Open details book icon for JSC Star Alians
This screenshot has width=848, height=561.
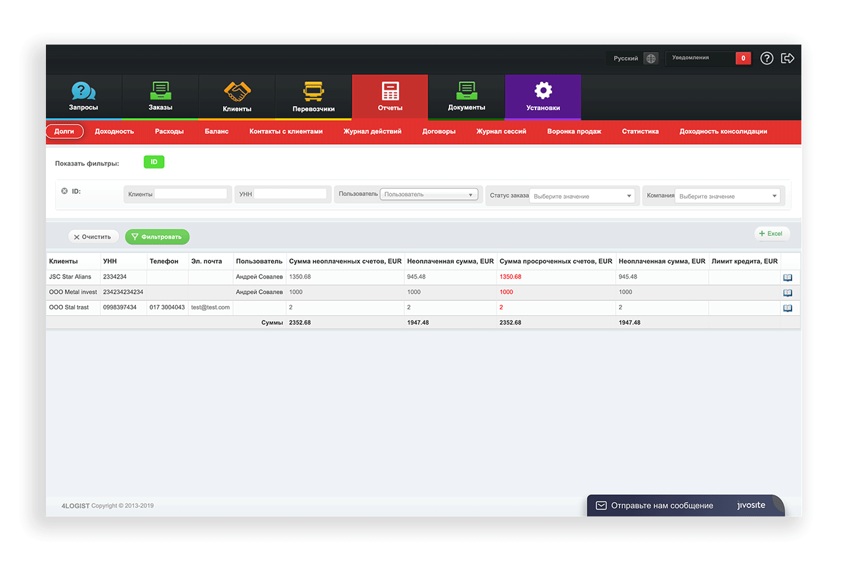tap(788, 278)
